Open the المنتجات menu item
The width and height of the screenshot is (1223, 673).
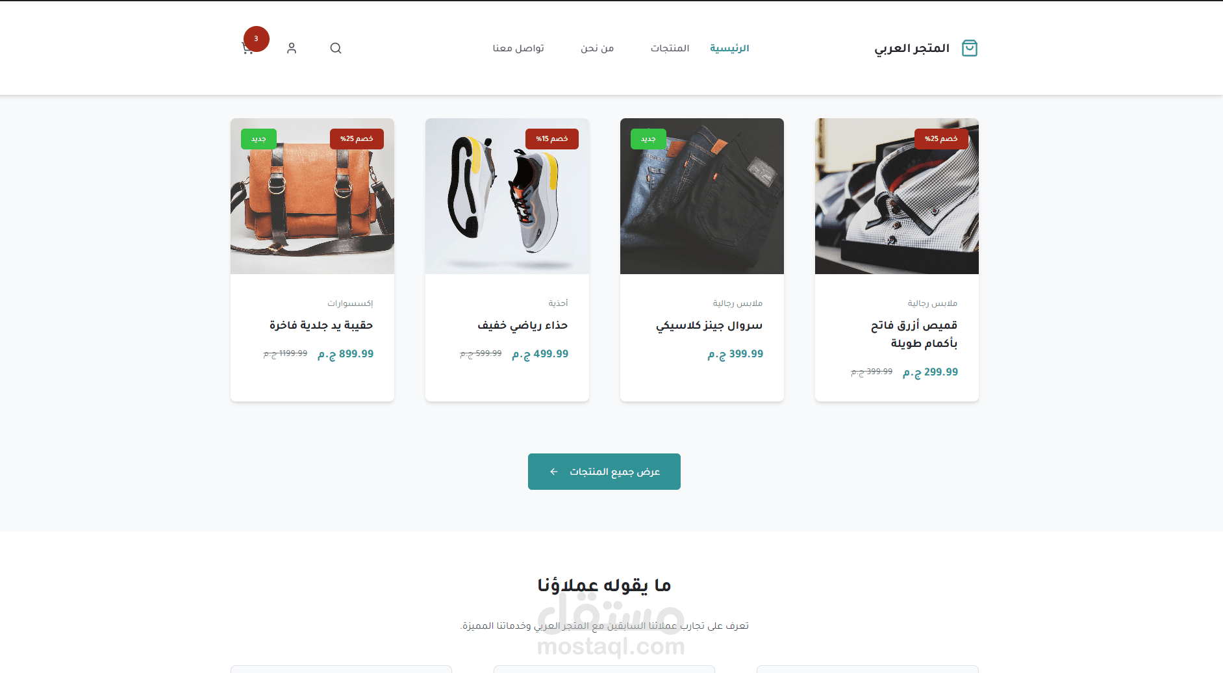(x=670, y=48)
